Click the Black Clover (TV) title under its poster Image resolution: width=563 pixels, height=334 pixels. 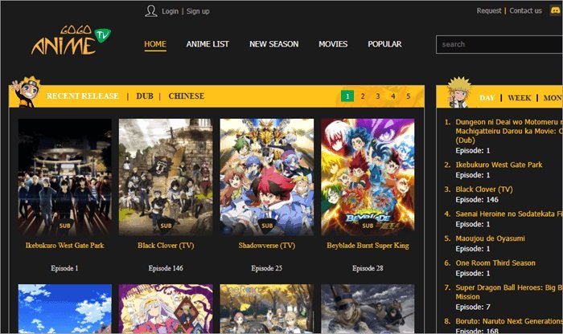click(166, 246)
